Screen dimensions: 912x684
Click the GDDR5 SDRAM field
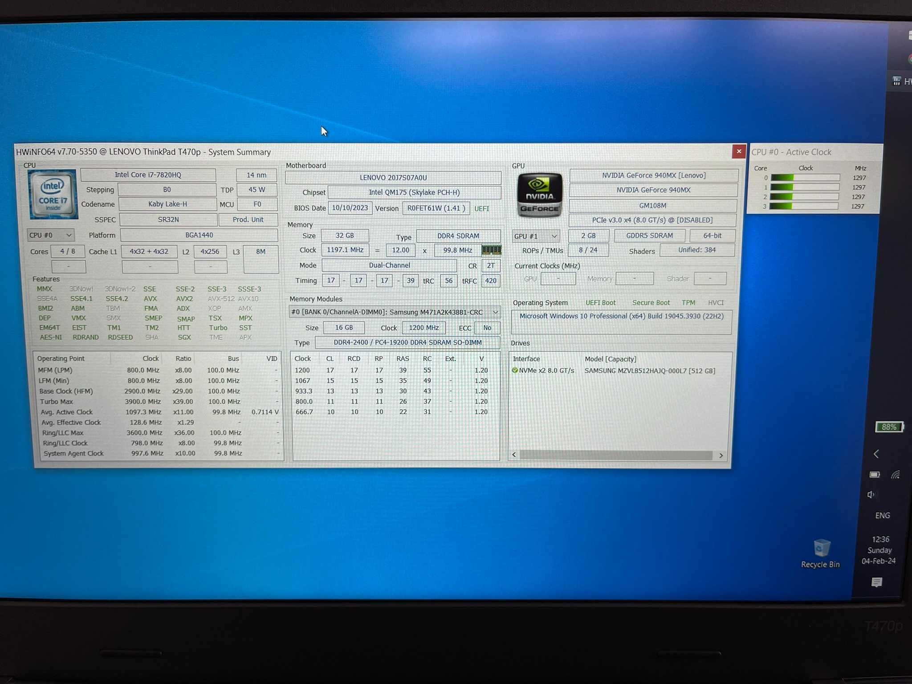pos(649,236)
